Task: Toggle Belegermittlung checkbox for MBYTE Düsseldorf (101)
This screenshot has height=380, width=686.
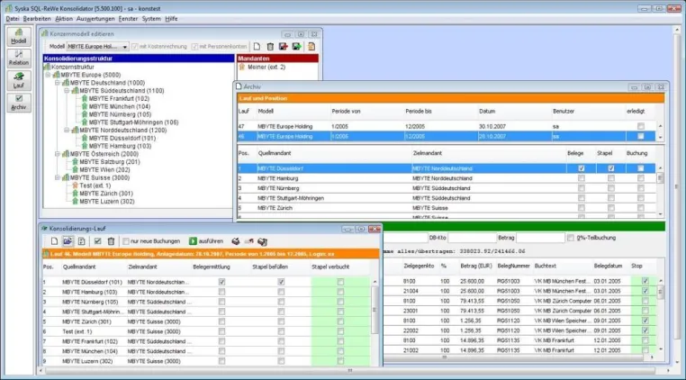Action: 221,282
